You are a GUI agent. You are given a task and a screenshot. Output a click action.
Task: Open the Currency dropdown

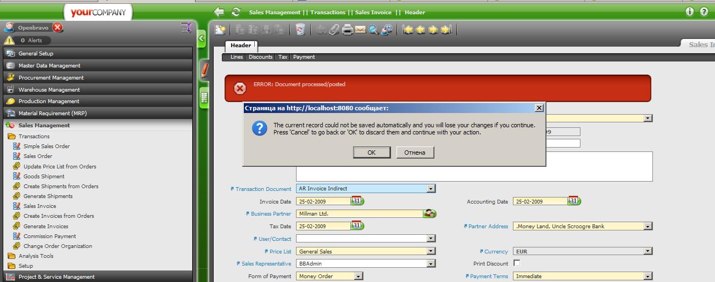(x=648, y=251)
